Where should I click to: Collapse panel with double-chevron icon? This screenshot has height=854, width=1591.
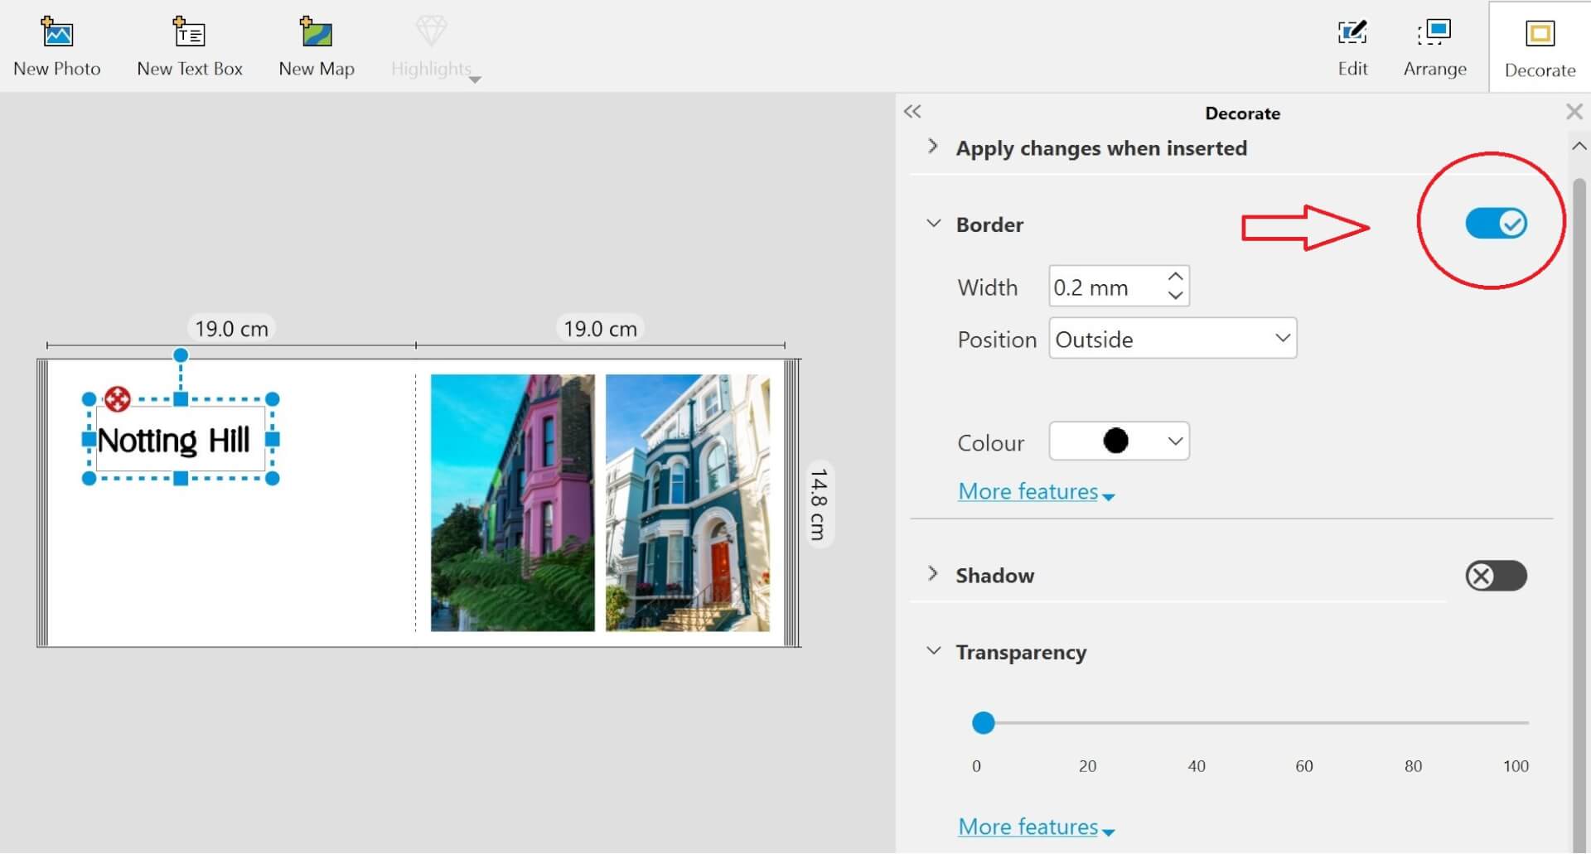912,112
